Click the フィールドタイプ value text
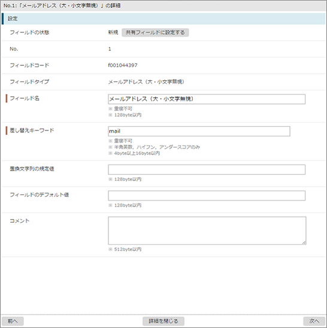Image resolution: width=327 pixels, height=328 pixels. pos(146,82)
